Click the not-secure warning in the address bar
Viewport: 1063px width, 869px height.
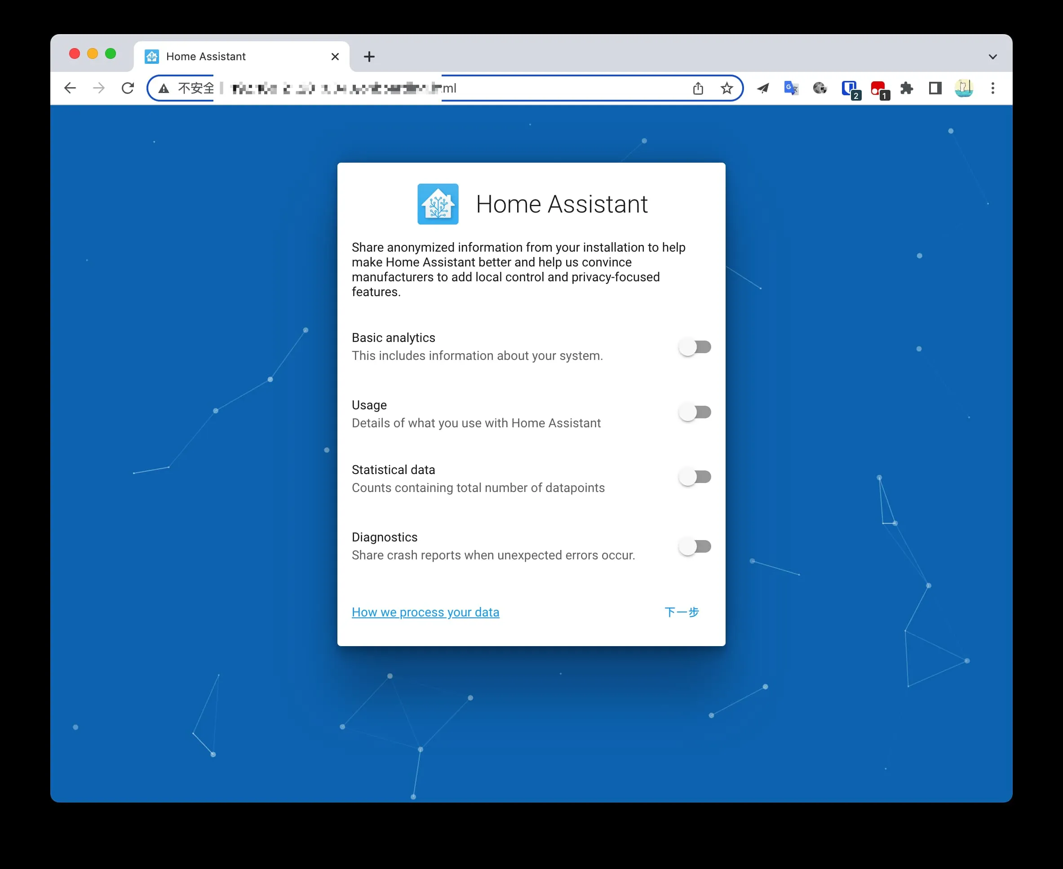[186, 89]
